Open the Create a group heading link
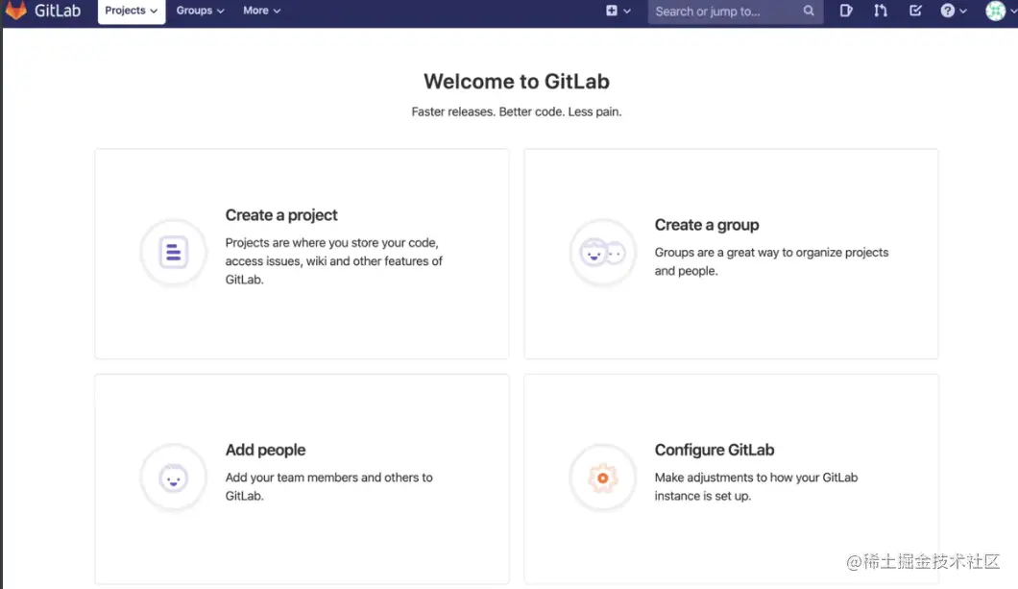The image size is (1018, 589). coord(707,225)
